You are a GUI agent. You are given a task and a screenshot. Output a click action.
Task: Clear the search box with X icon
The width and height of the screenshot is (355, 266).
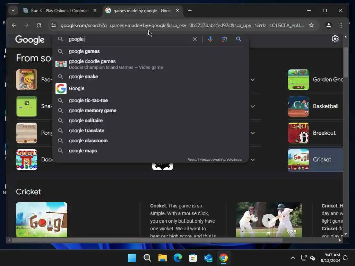tap(195, 39)
